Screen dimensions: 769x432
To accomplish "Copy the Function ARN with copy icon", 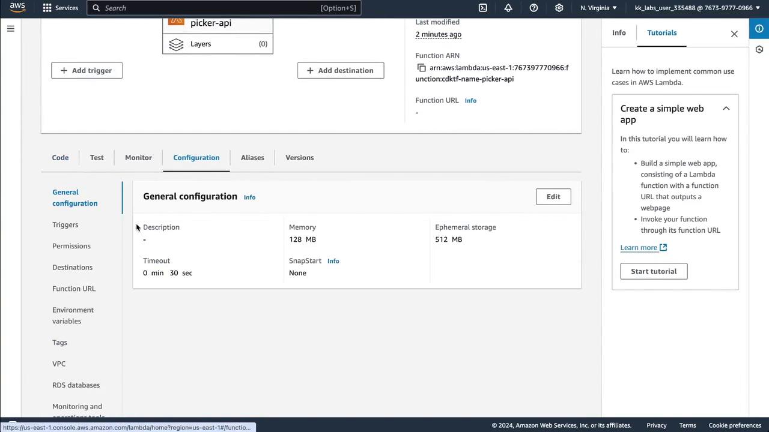I will (421, 68).
